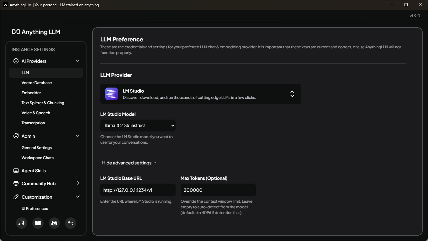Click the Max Tokens input field
The image size is (428, 241).
[x=218, y=190]
